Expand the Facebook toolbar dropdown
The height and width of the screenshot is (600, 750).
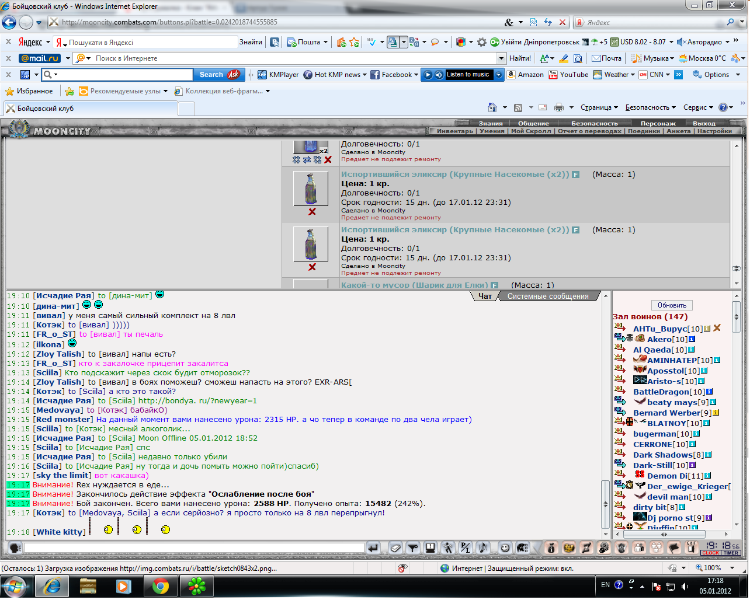tap(416, 75)
